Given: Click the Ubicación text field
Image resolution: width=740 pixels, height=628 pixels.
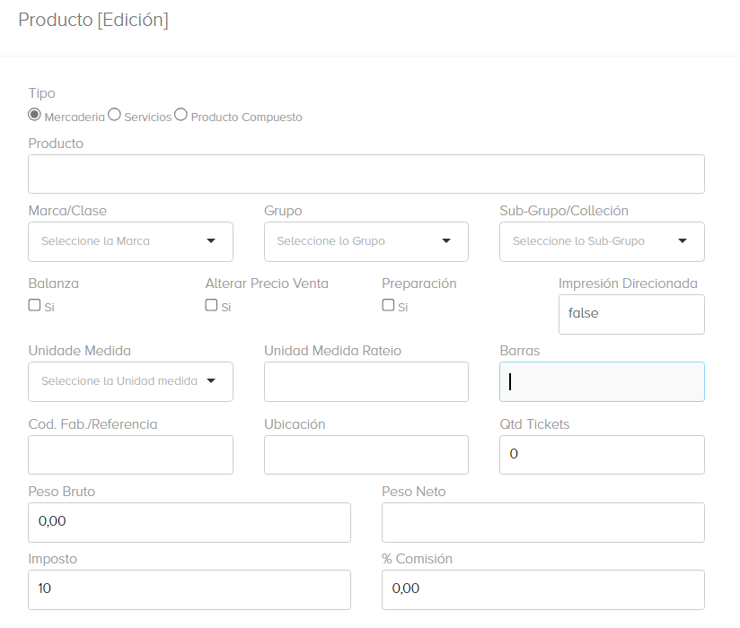Looking at the screenshot, I should [366, 455].
